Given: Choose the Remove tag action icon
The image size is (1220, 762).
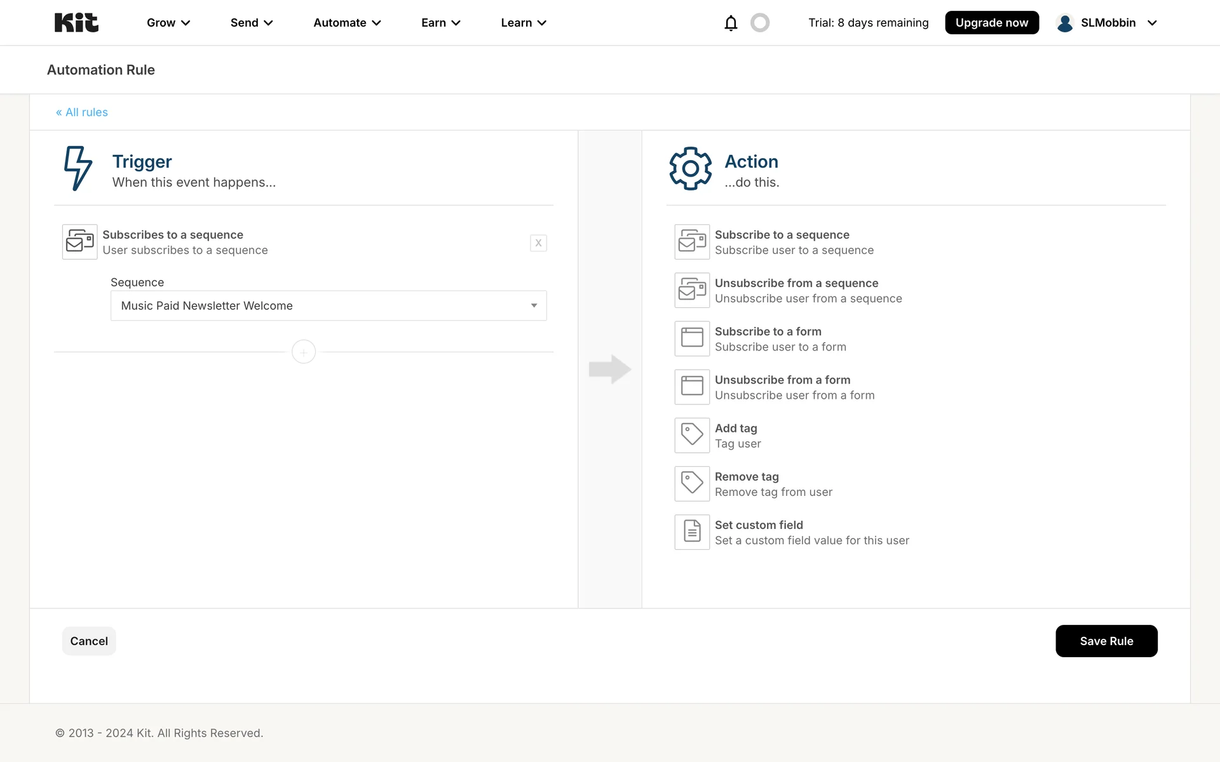Looking at the screenshot, I should pyautogui.click(x=692, y=484).
